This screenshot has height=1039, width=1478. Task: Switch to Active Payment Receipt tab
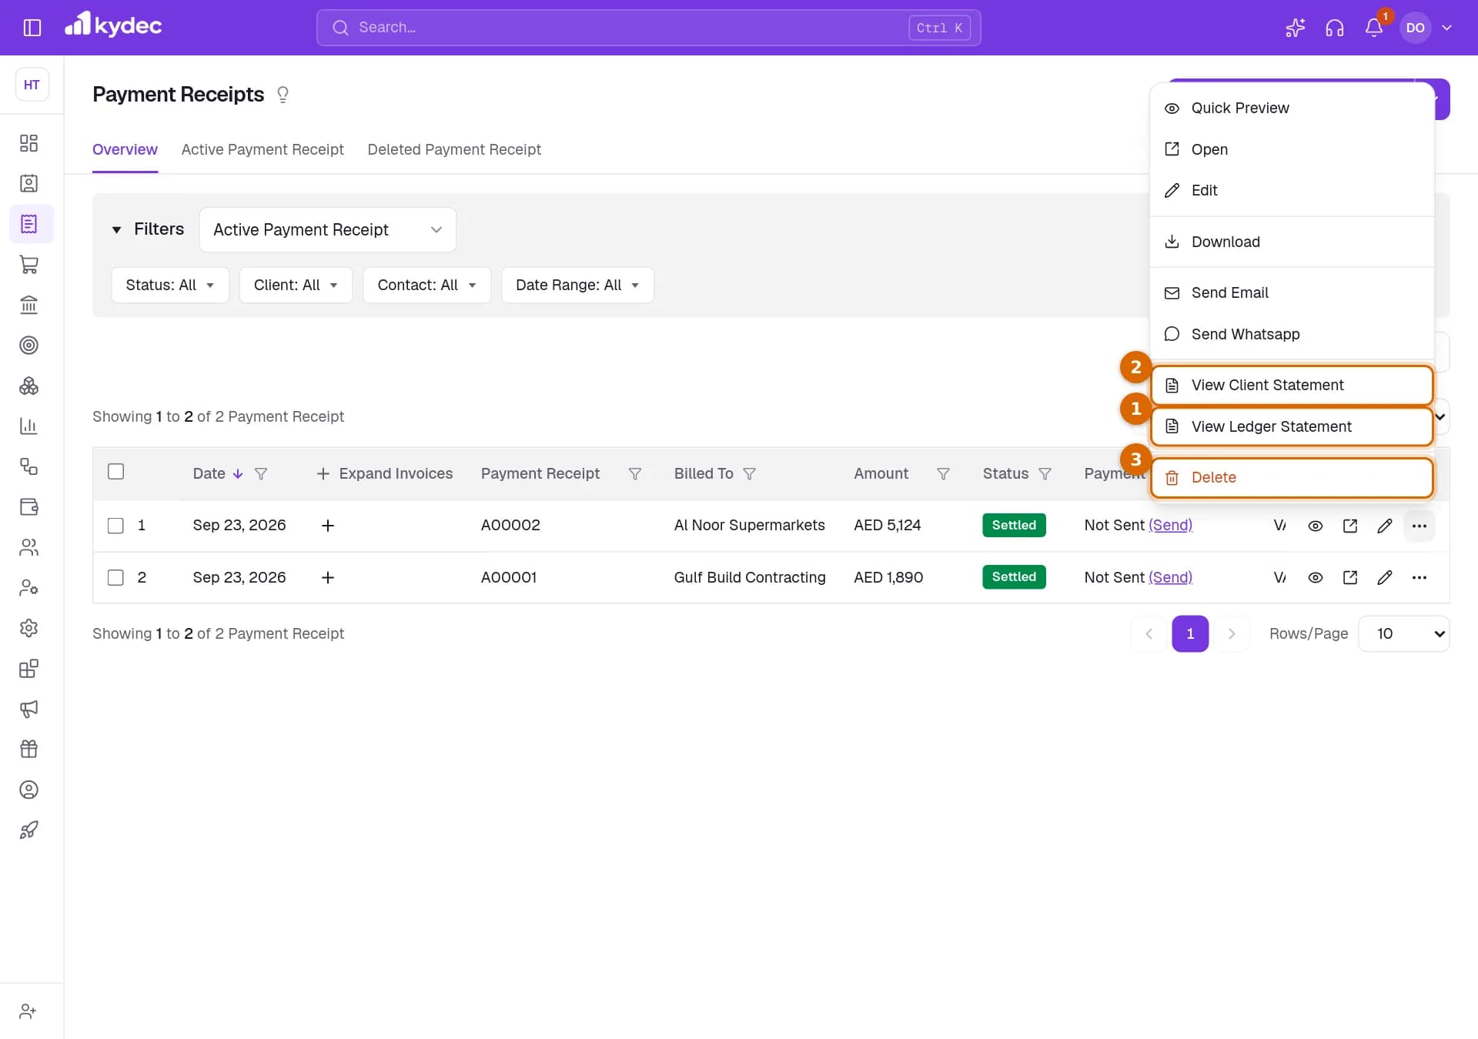click(x=262, y=149)
